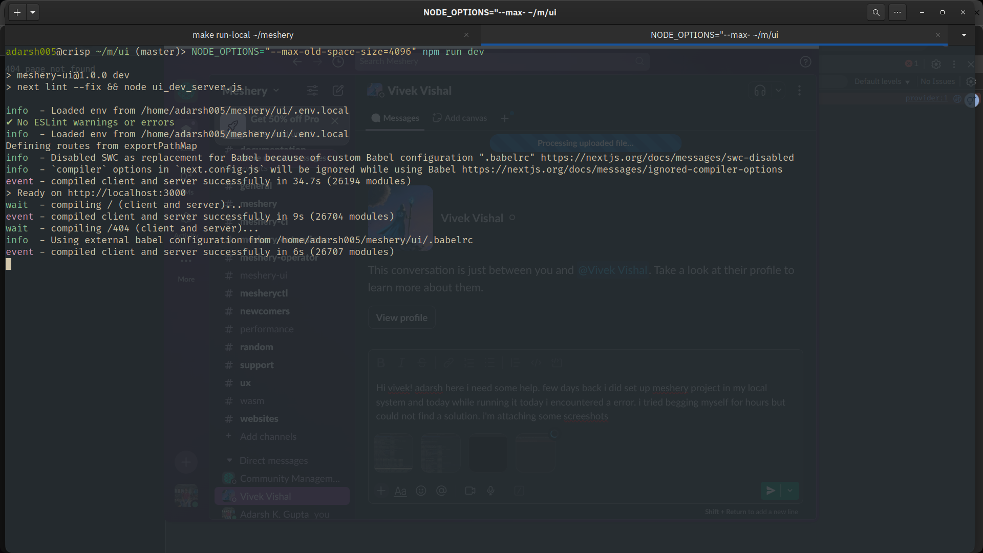
Task: Expand huddle options chevron in Slack
Action: click(x=778, y=91)
